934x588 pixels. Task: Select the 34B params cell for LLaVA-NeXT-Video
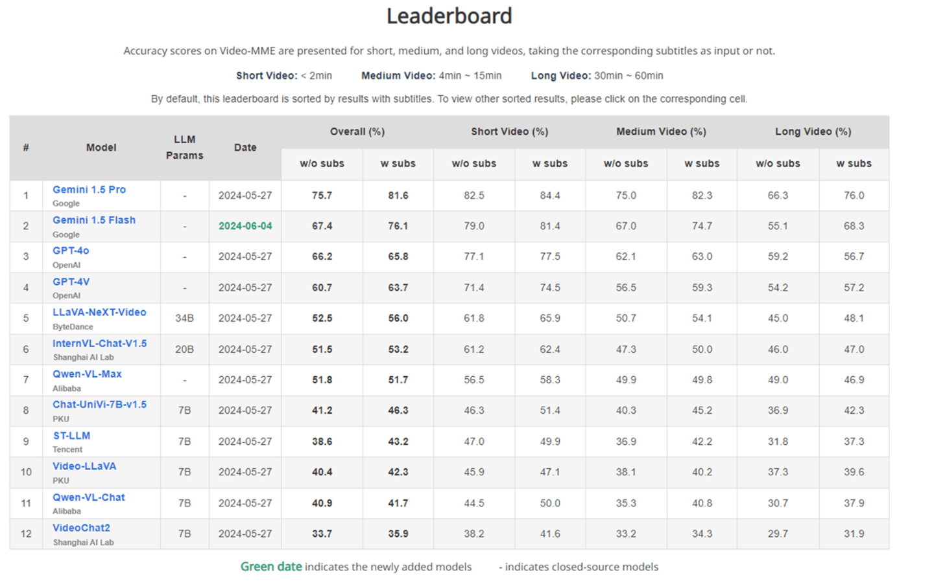tap(185, 319)
